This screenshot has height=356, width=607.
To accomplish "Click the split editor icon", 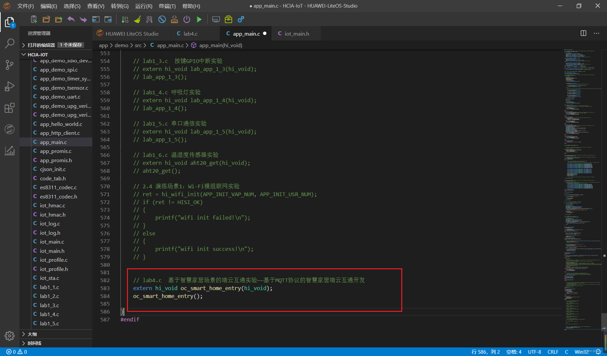I will tap(583, 33).
